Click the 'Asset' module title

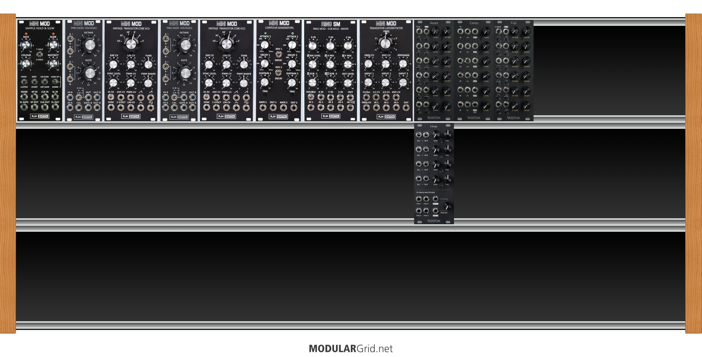coord(434,23)
